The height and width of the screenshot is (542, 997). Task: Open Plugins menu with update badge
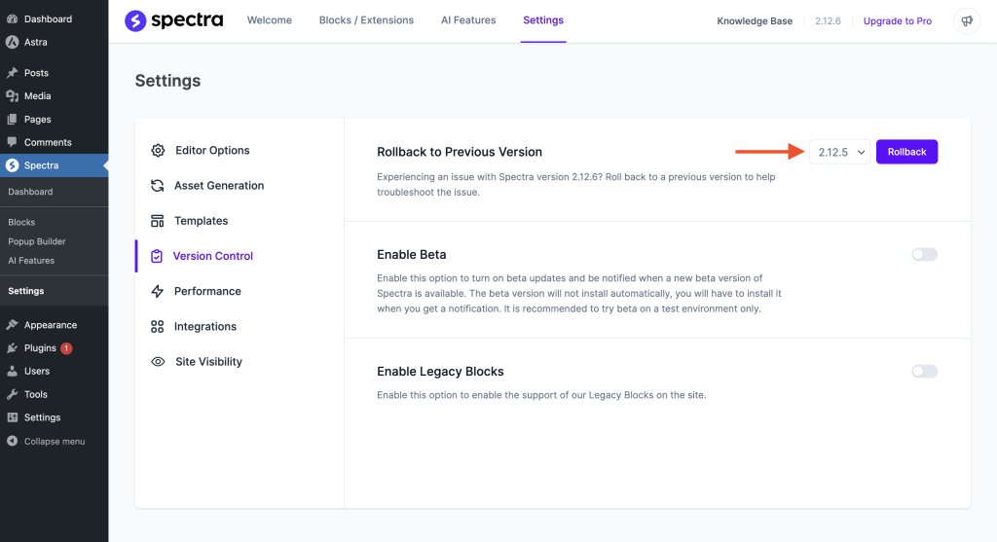pos(40,348)
